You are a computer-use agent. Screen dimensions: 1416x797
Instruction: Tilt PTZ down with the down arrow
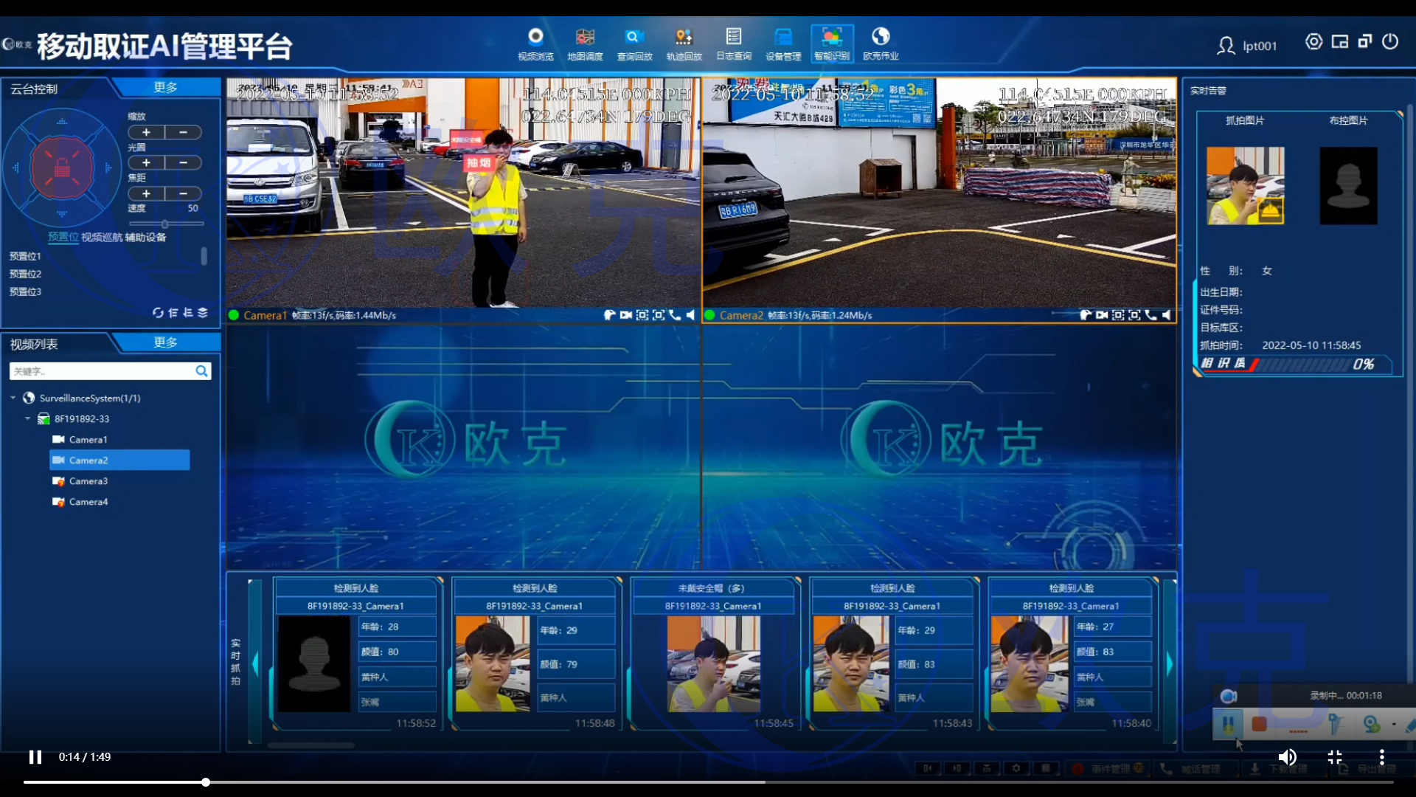point(62,214)
